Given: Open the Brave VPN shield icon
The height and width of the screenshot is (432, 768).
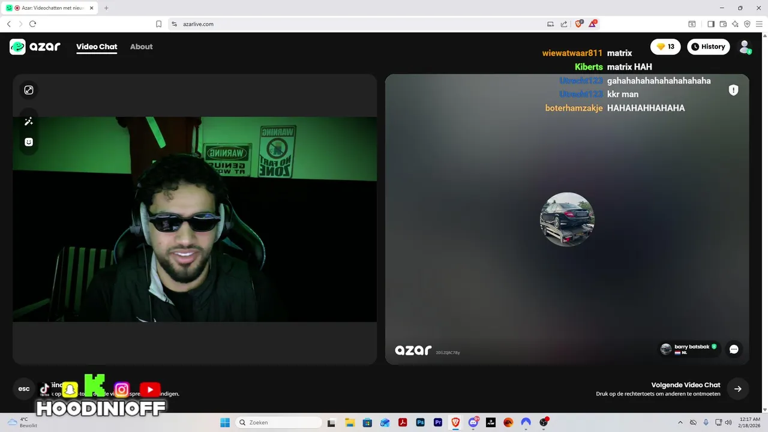Looking at the screenshot, I should coord(747,24).
